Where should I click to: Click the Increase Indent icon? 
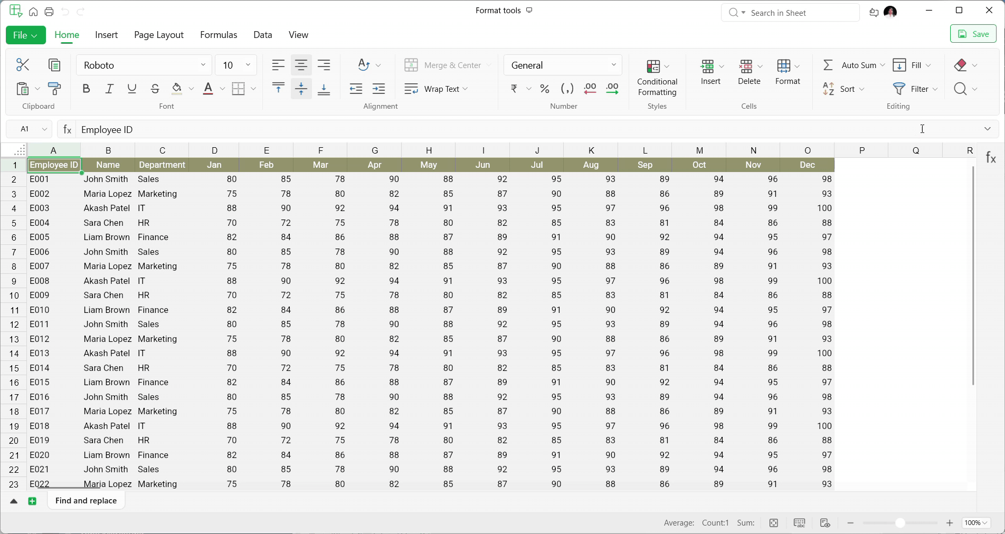click(x=379, y=89)
